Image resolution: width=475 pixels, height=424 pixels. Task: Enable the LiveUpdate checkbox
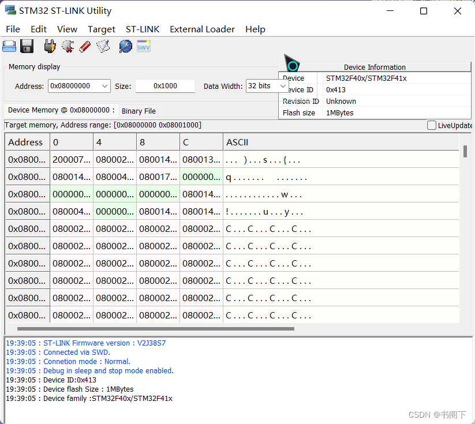(431, 125)
